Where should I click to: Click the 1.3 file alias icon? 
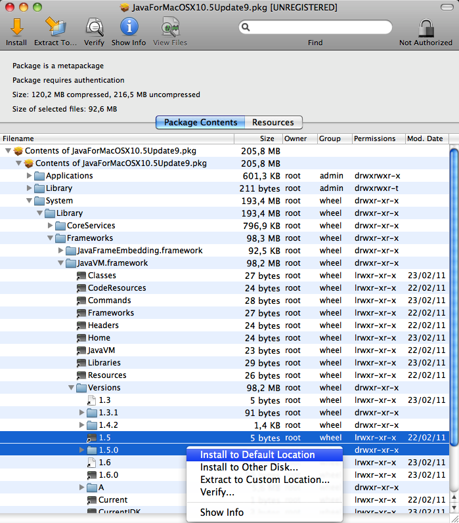click(x=91, y=400)
